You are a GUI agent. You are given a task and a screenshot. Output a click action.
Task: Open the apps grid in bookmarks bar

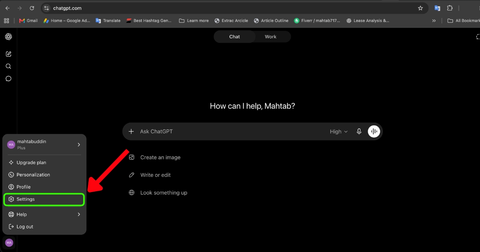pos(6,20)
